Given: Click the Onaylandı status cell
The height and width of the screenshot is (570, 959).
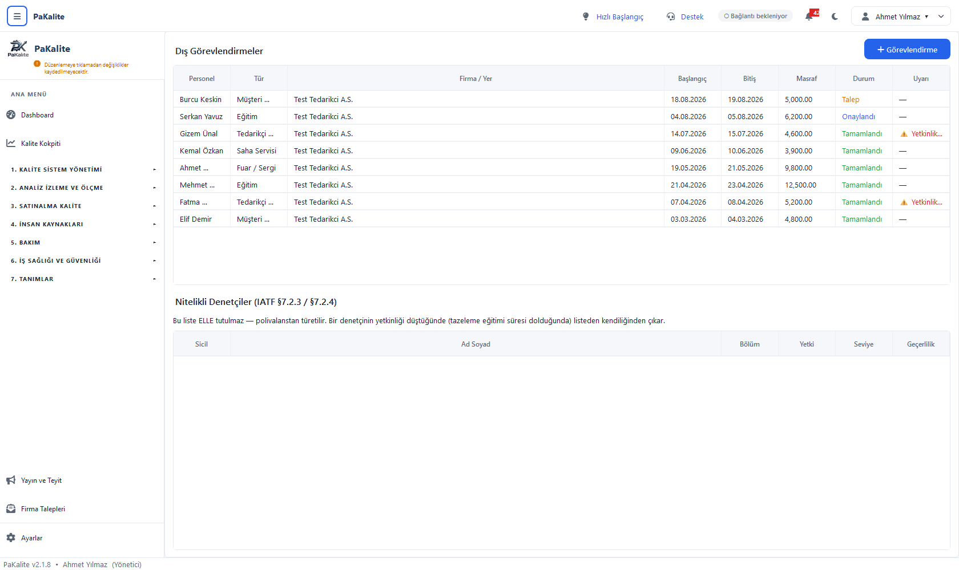Looking at the screenshot, I should (864, 116).
